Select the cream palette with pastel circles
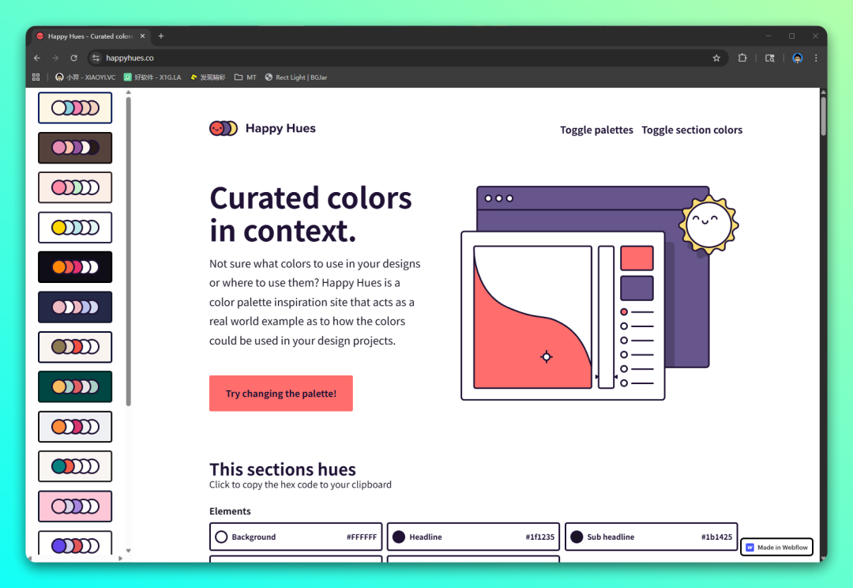Image resolution: width=853 pixels, height=588 pixels. [75, 107]
